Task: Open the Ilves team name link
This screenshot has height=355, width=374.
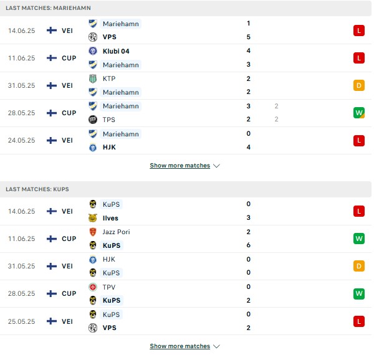Action: (110, 218)
